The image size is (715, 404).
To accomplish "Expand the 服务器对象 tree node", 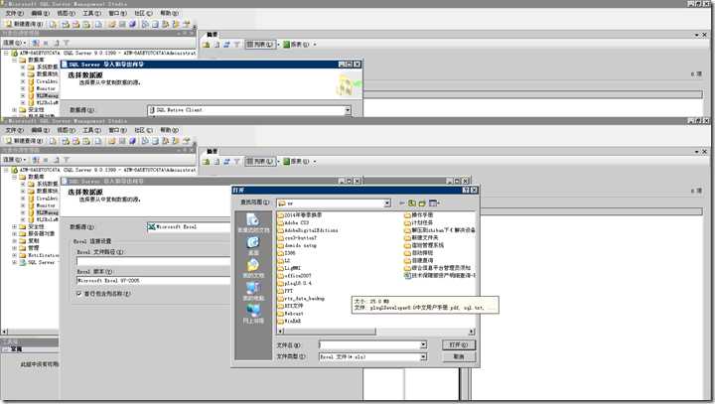I will click(15, 233).
